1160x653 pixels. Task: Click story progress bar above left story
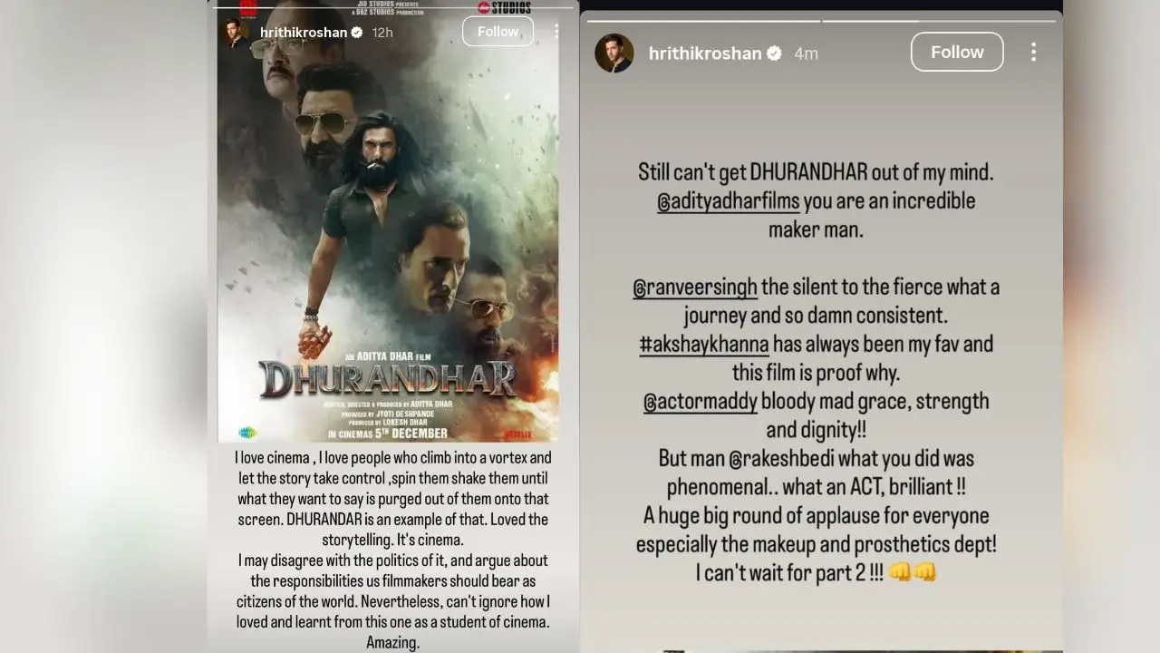pyautogui.click(x=396, y=7)
